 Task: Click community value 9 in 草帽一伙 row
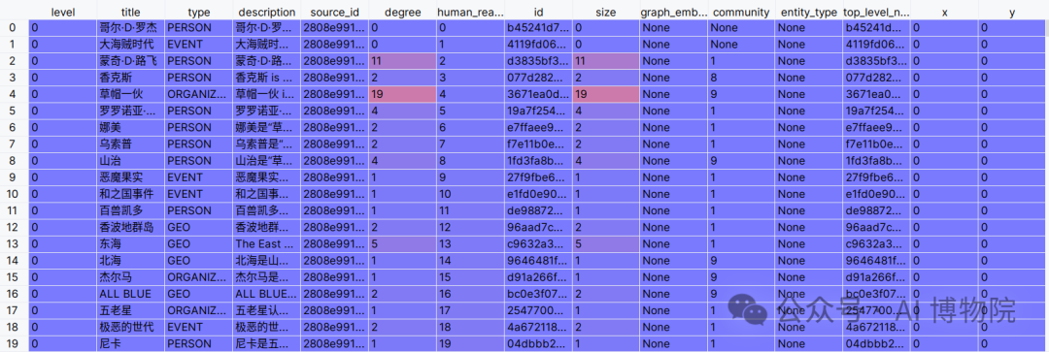[742, 93]
